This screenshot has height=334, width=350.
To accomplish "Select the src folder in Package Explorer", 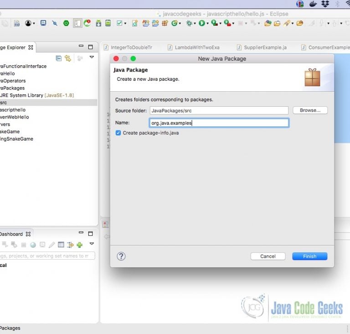I will click(48, 103).
